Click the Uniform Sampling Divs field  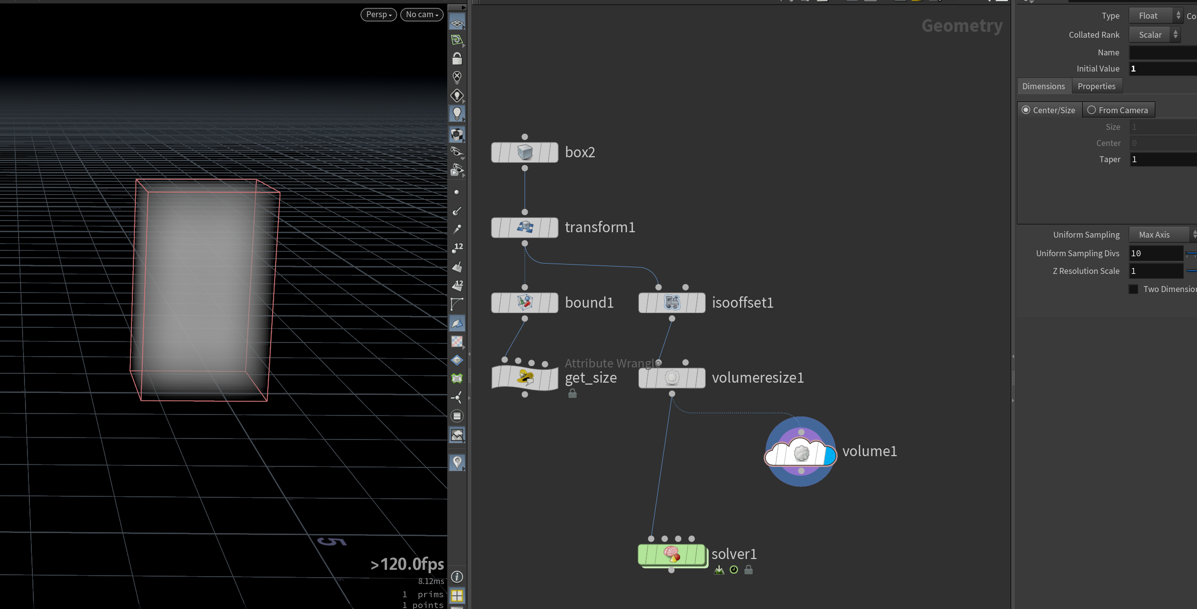pos(1156,253)
